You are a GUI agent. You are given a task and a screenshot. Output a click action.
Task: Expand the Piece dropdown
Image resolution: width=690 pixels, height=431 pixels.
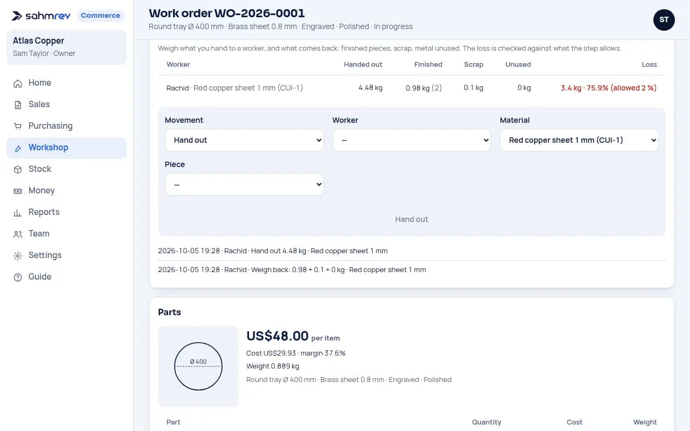(x=244, y=184)
